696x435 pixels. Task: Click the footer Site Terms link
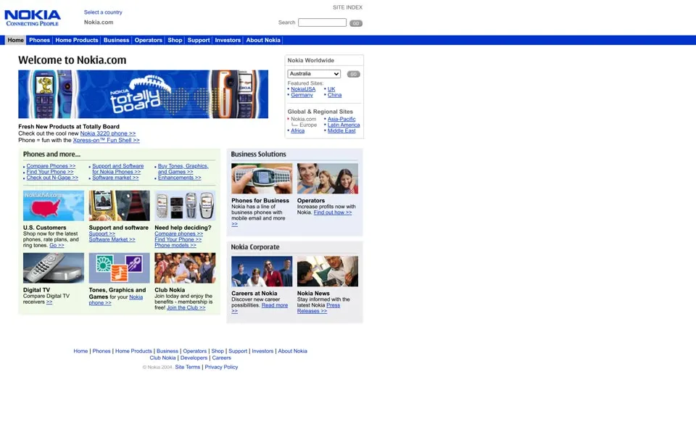click(188, 367)
